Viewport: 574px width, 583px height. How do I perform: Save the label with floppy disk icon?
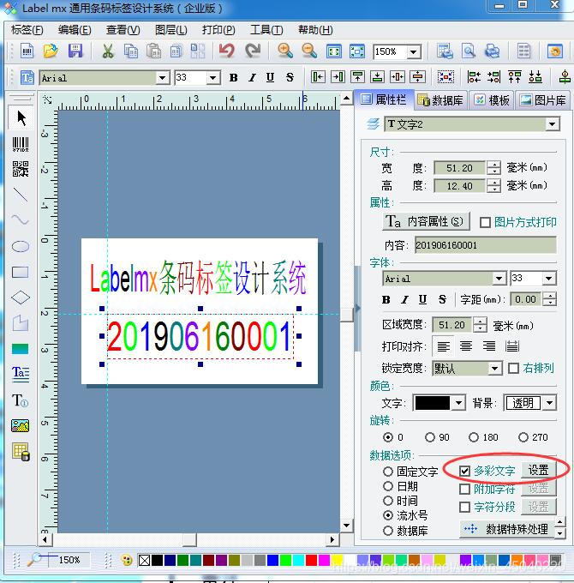75,51
